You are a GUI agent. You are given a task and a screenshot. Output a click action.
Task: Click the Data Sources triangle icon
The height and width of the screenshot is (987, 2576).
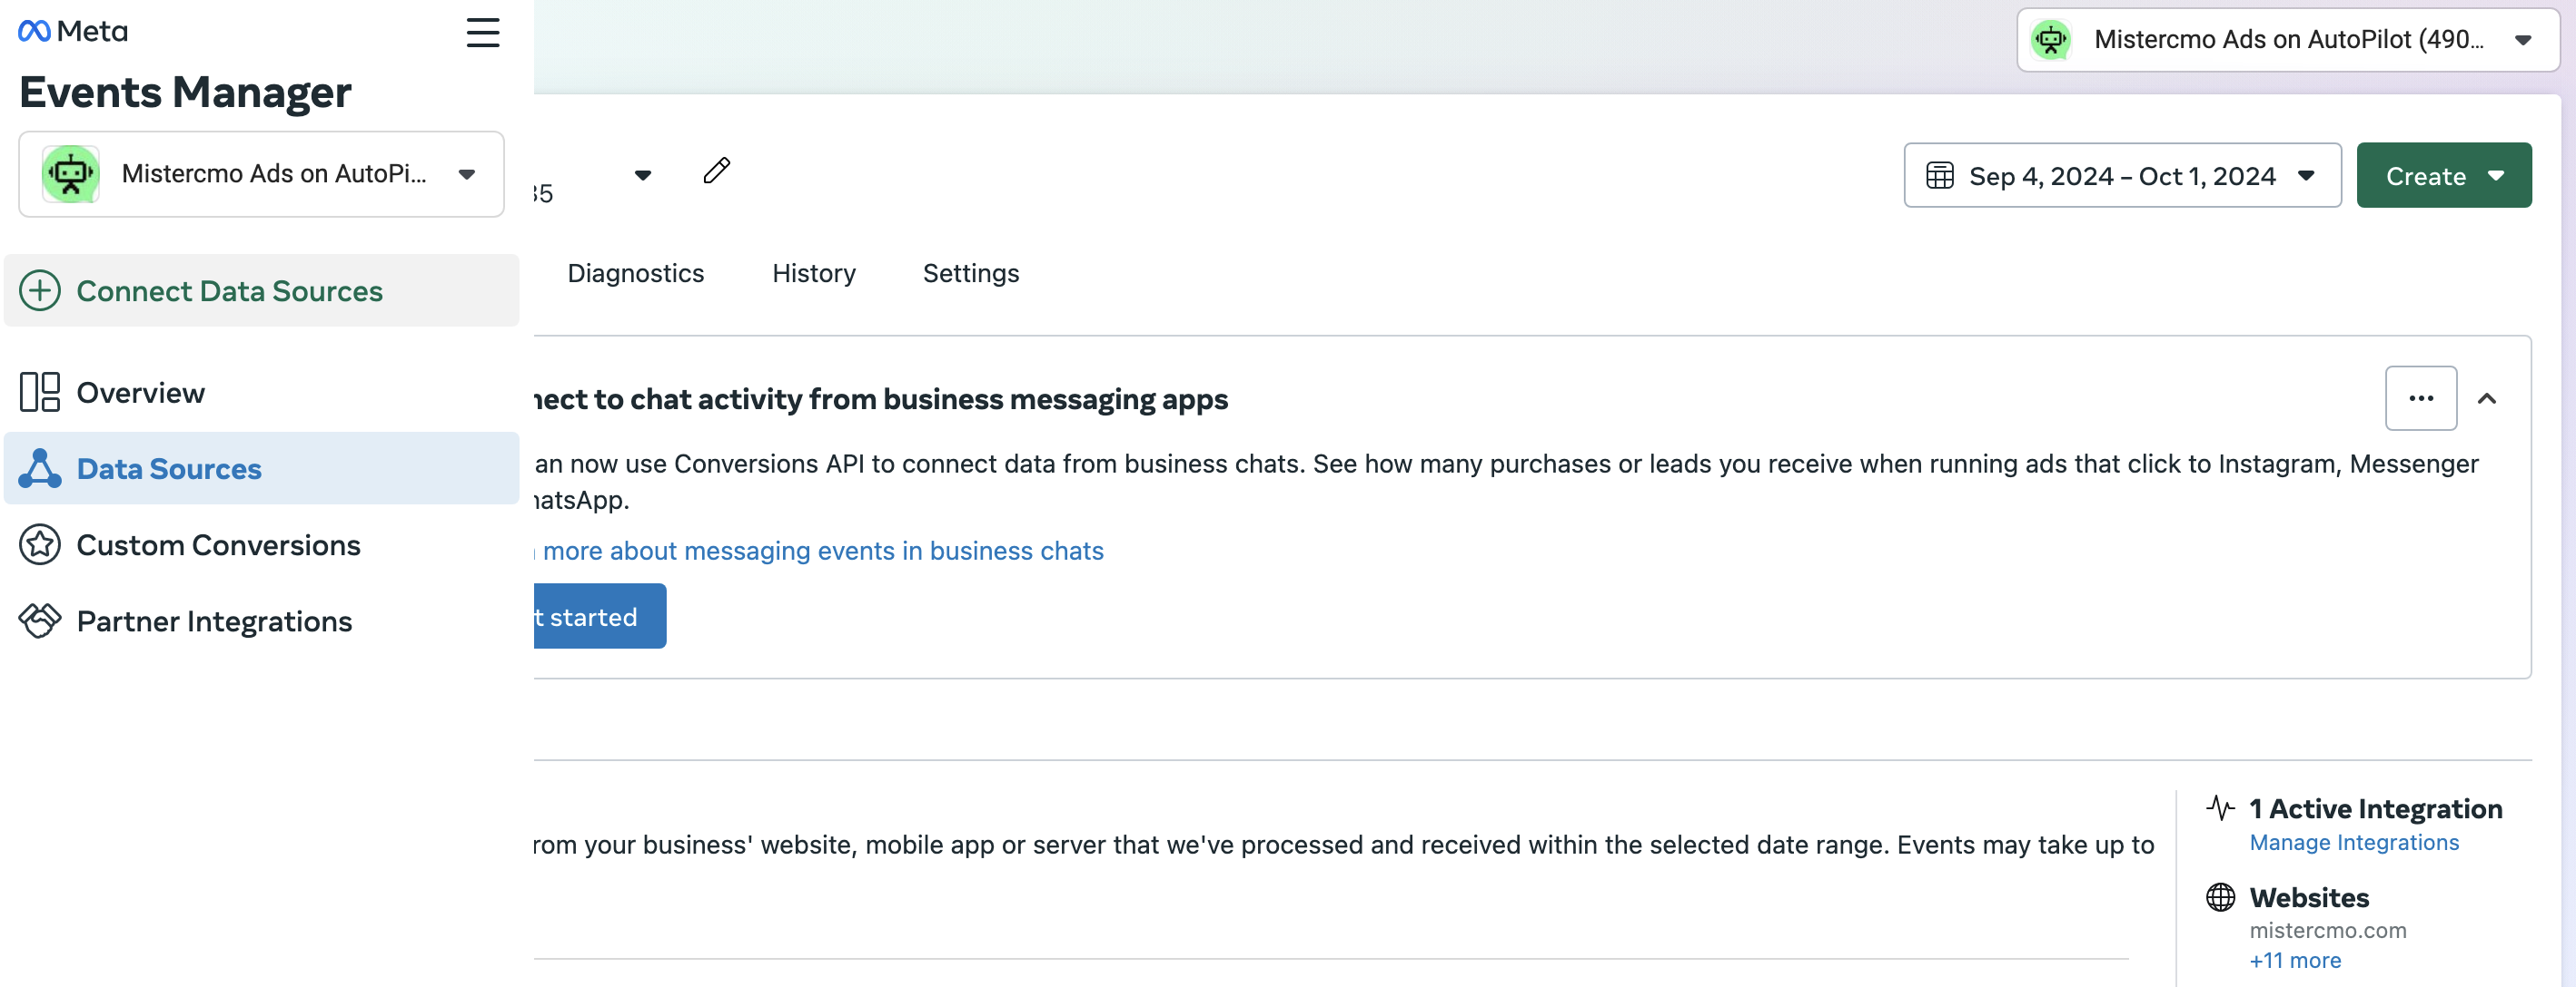[40, 468]
